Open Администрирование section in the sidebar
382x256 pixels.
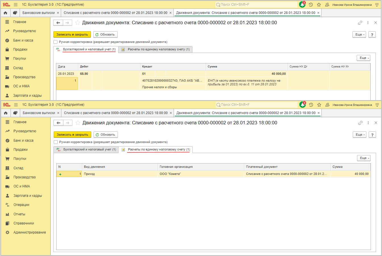click(30, 232)
